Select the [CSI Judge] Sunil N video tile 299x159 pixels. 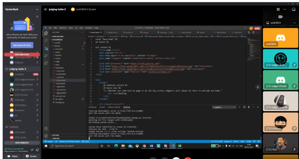pyautogui.click(x=280, y=101)
